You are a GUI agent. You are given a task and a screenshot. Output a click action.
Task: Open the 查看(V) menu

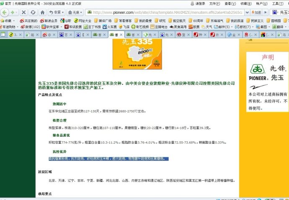[x=230, y=3]
